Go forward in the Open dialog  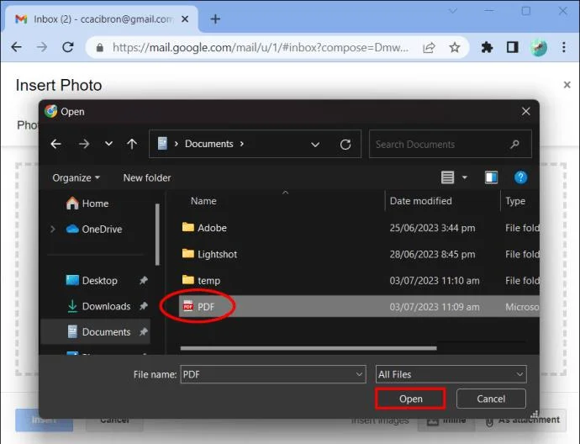[x=84, y=144]
